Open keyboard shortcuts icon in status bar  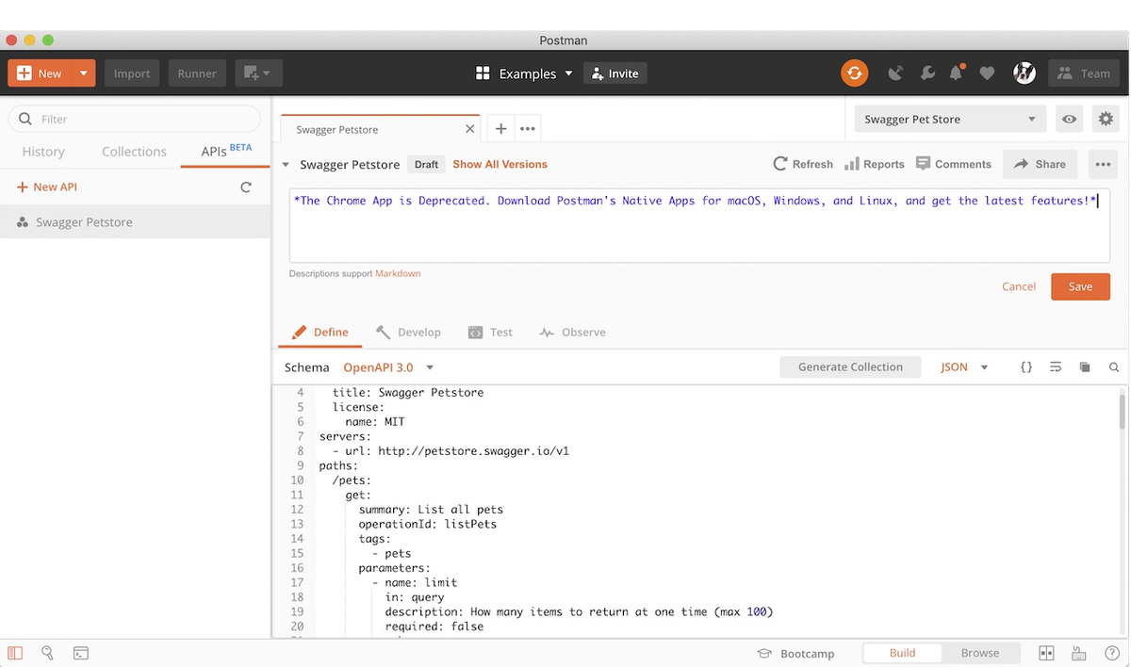[1080, 653]
